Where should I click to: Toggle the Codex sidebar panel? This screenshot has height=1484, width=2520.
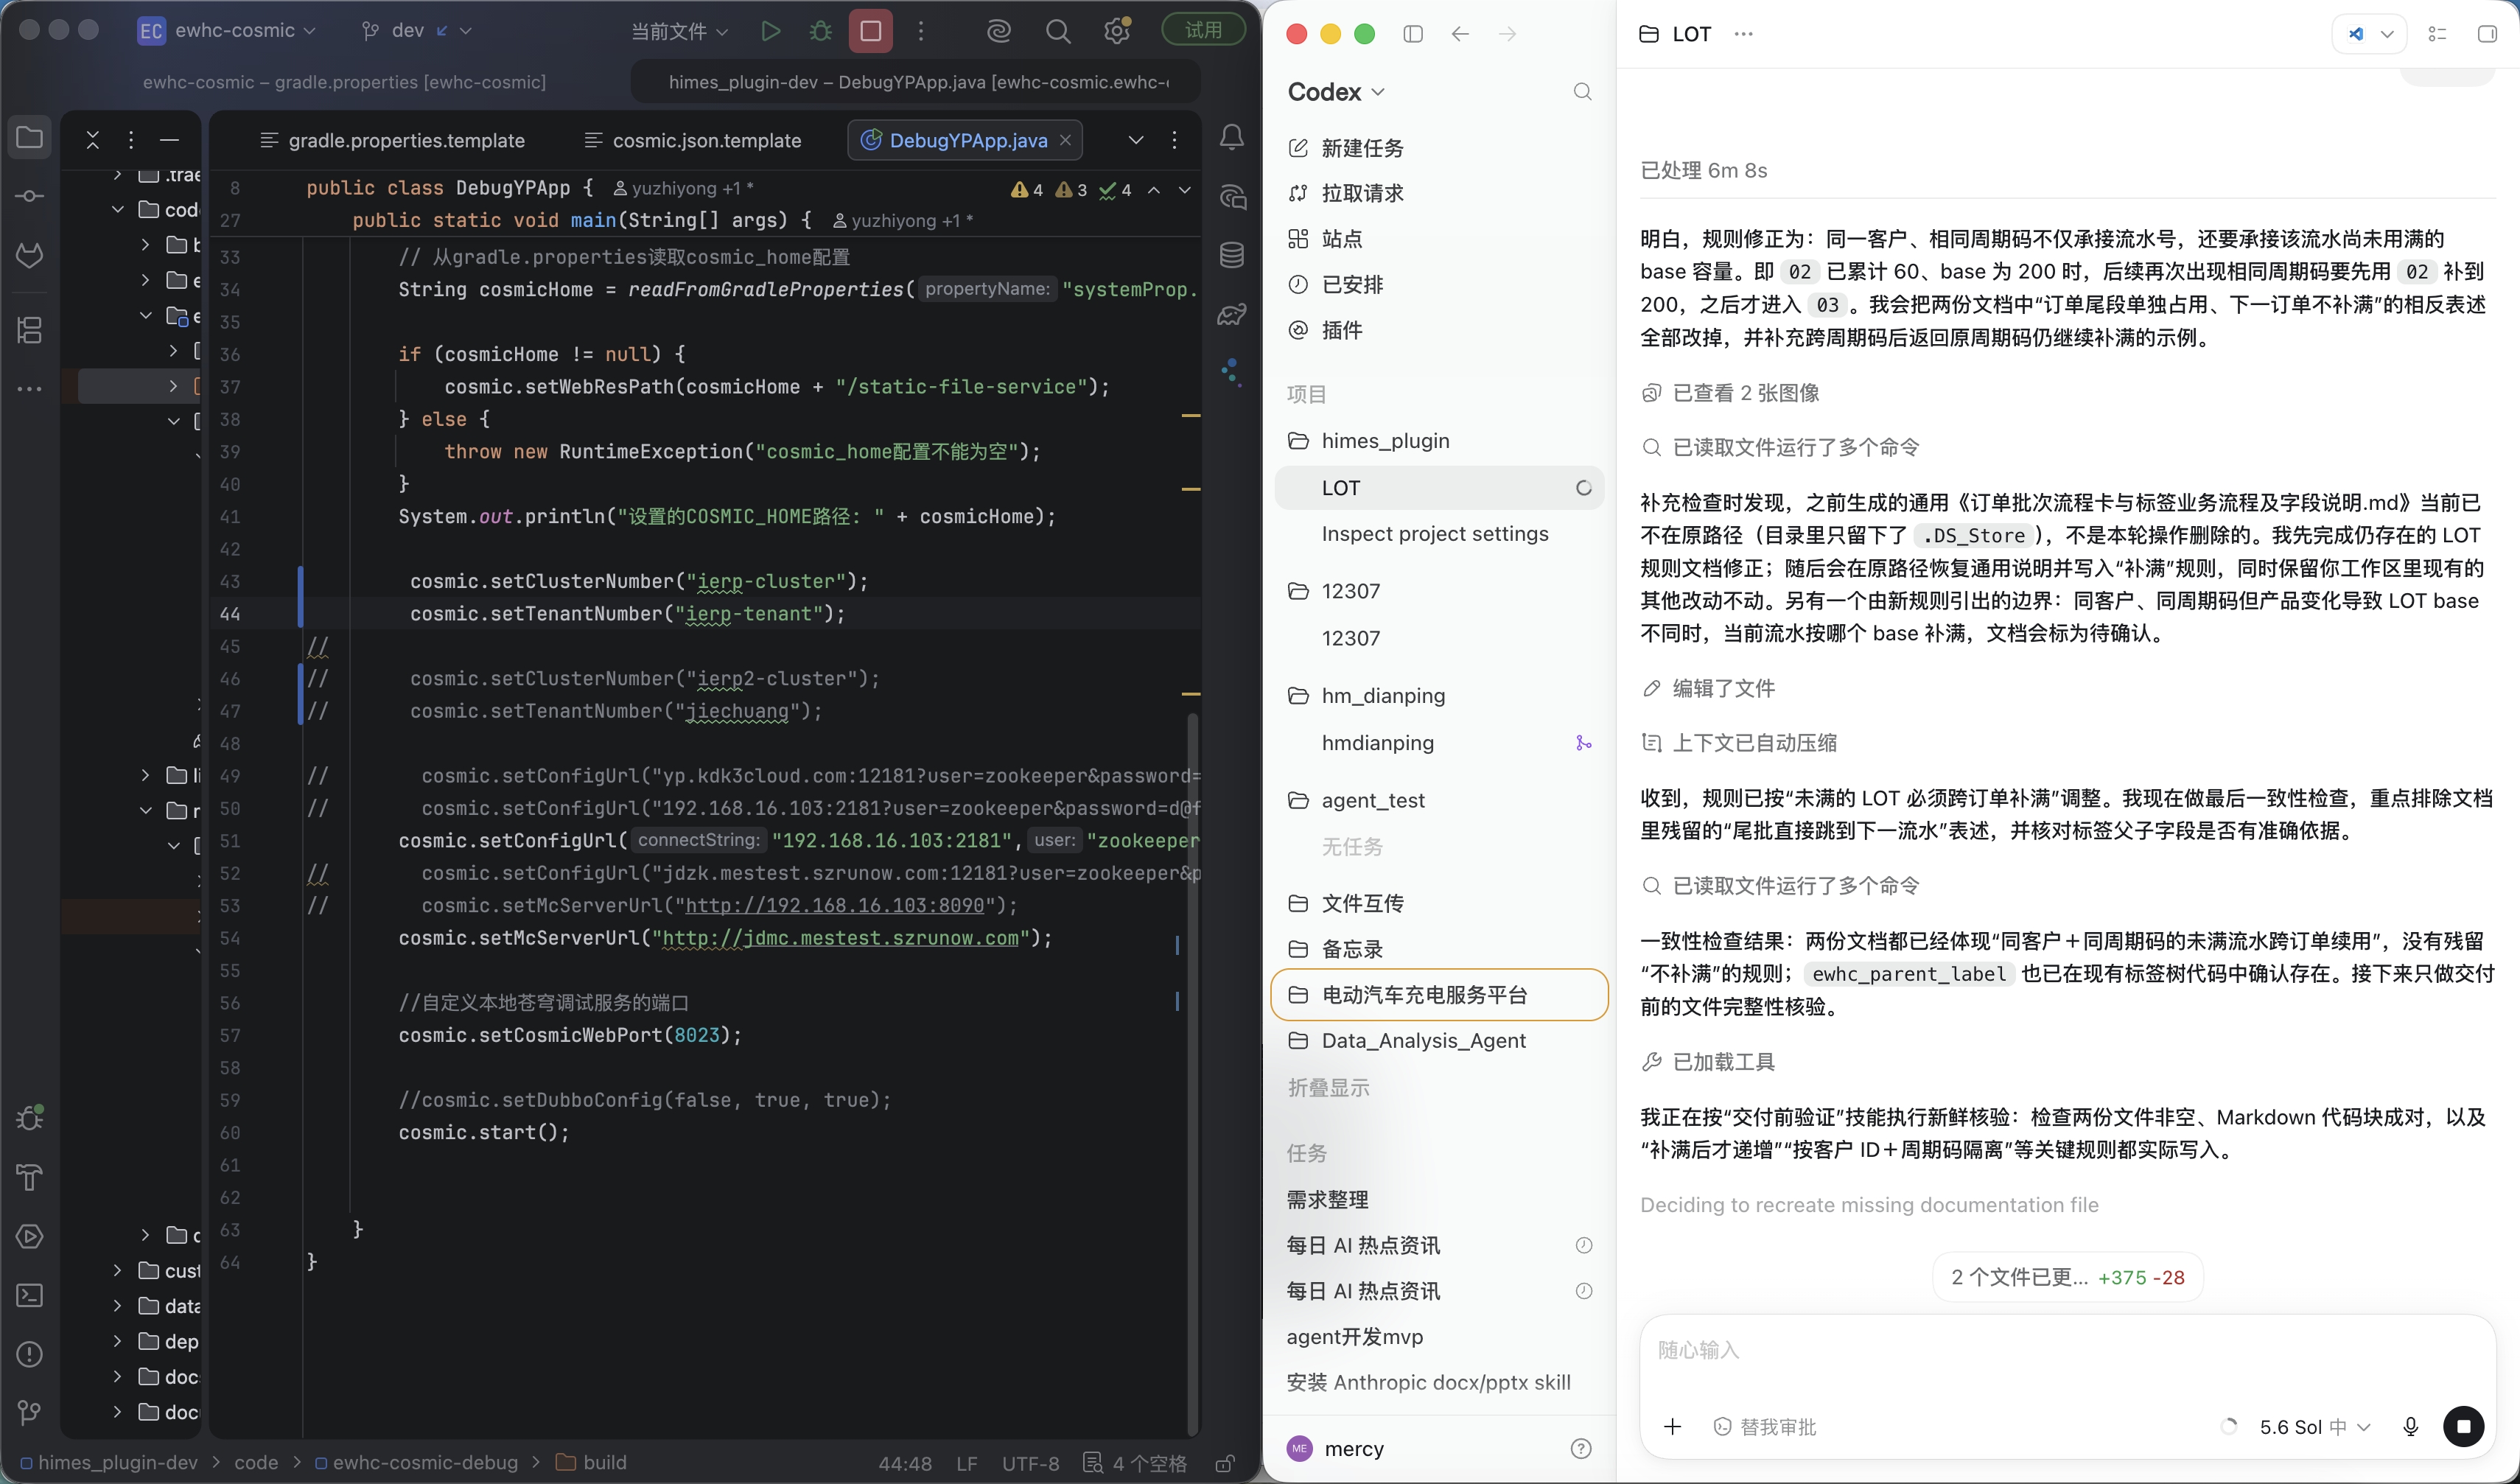1413,34
